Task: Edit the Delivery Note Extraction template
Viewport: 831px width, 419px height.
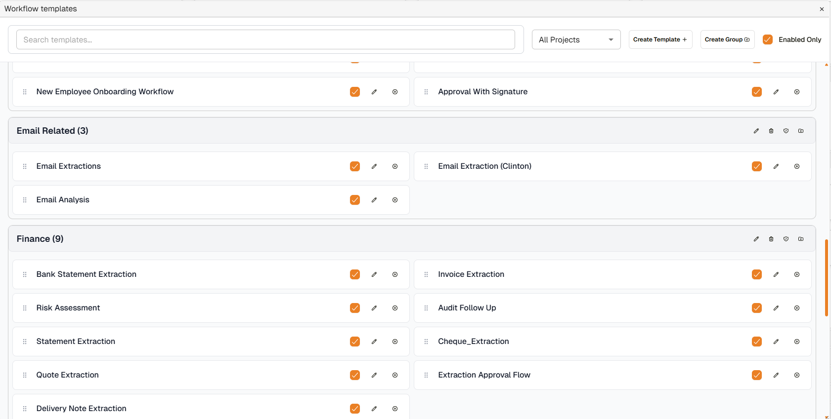Action: [374, 409]
